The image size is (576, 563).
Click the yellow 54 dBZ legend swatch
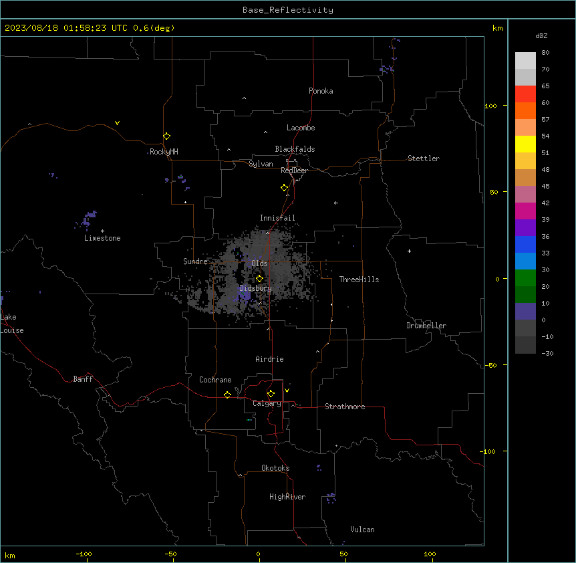tap(525, 144)
